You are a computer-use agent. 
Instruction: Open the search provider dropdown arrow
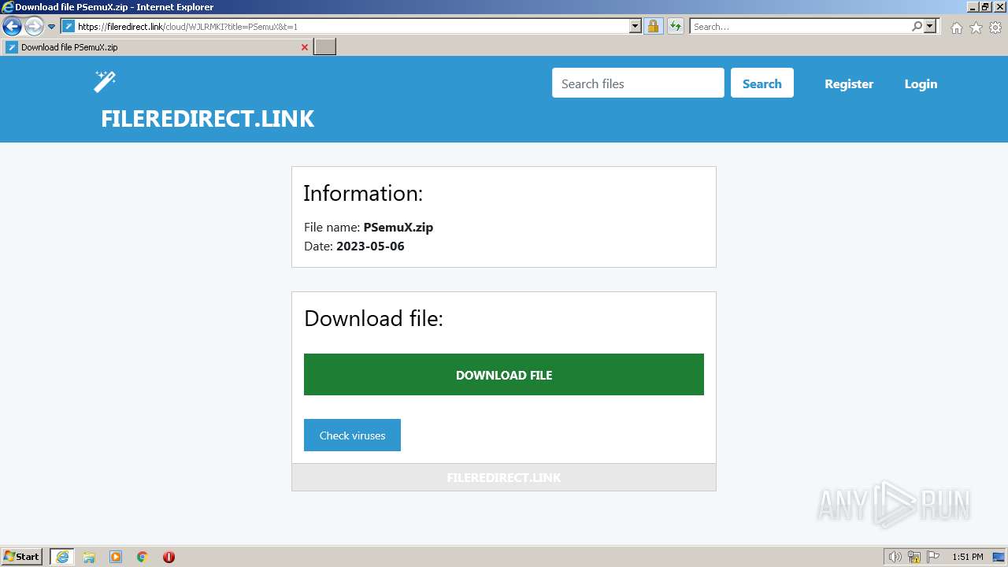pyautogui.click(x=930, y=27)
